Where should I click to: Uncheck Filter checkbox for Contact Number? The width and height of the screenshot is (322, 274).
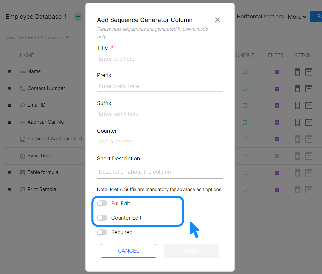tap(277, 89)
